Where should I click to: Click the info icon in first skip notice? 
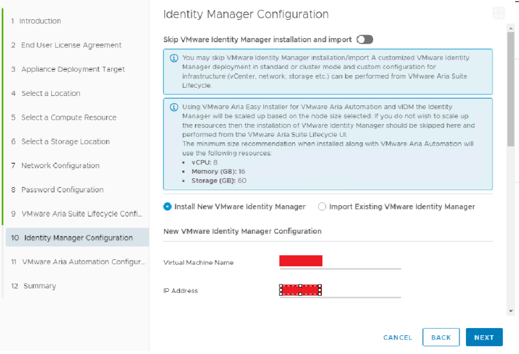pos(174,58)
